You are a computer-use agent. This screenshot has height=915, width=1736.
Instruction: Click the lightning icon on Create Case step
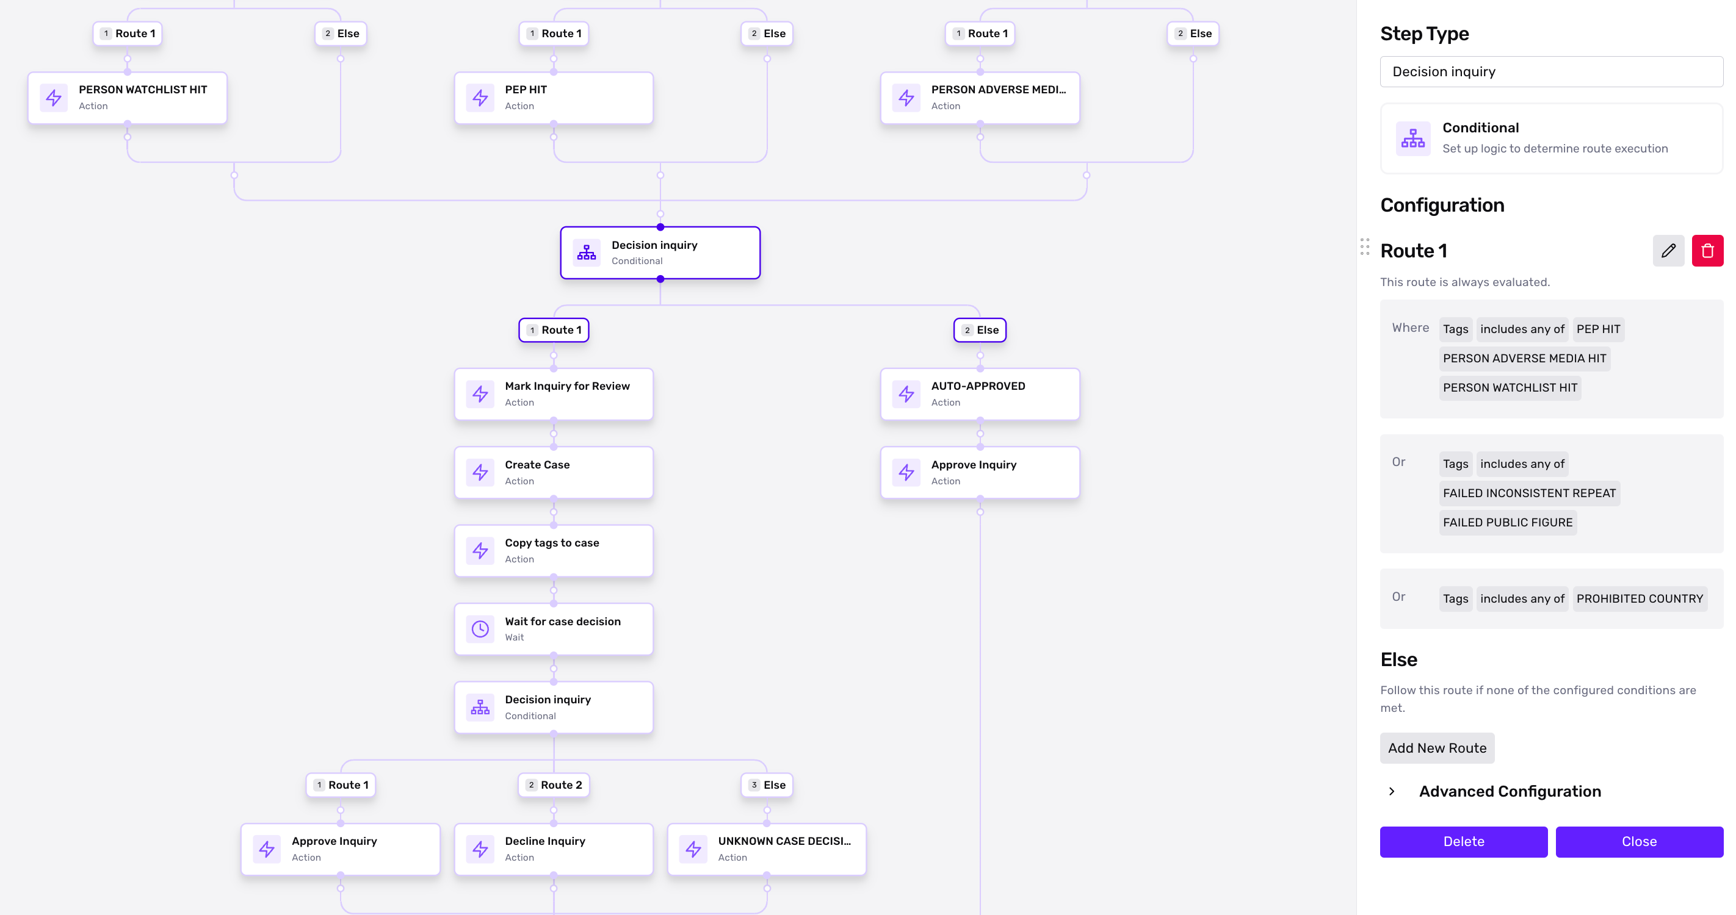coord(480,472)
